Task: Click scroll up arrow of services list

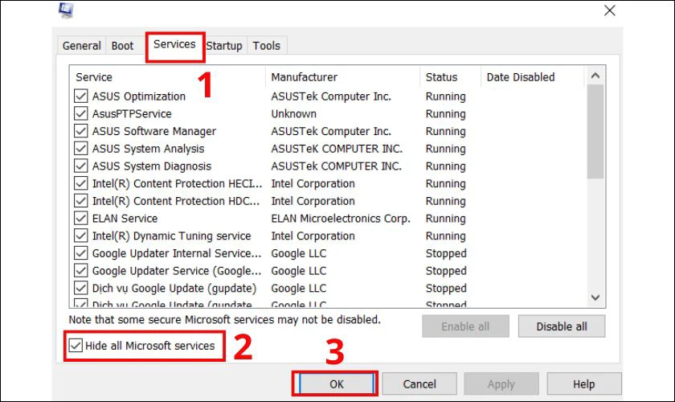Action: click(595, 76)
